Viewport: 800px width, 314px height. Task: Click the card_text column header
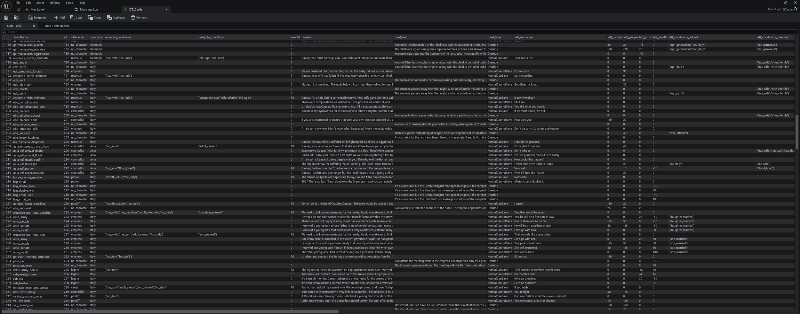[x=440, y=37]
